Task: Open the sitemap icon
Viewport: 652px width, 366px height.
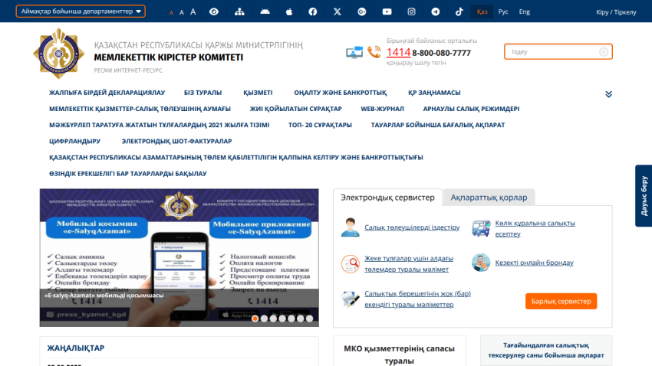Action: (239, 11)
